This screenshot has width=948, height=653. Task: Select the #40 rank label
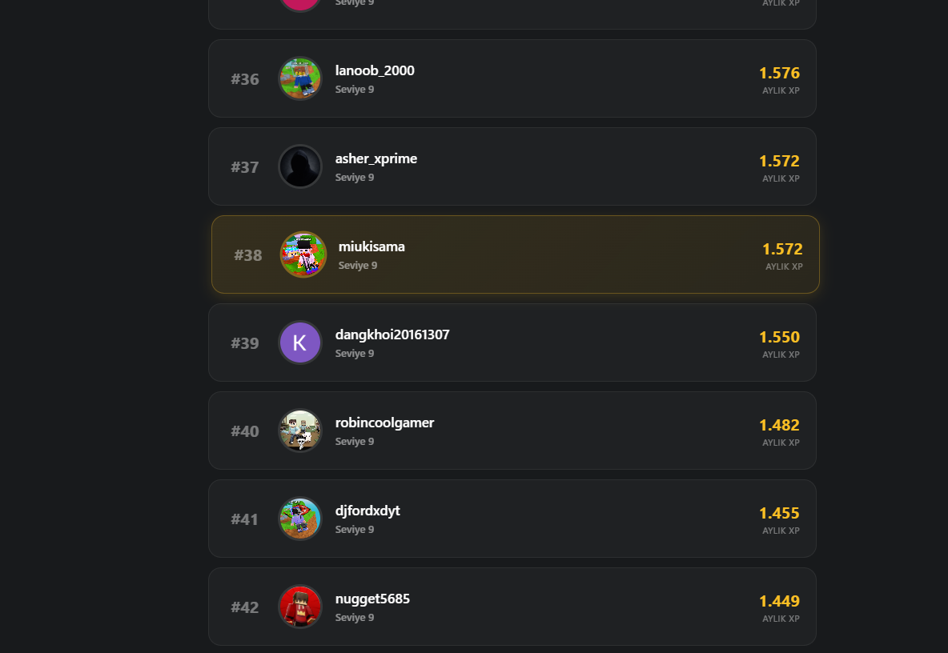[x=245, y=431]
